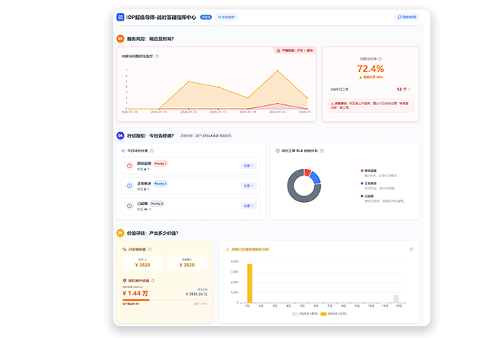Expand the 53 backlog tickets arrow

[410, 89]
